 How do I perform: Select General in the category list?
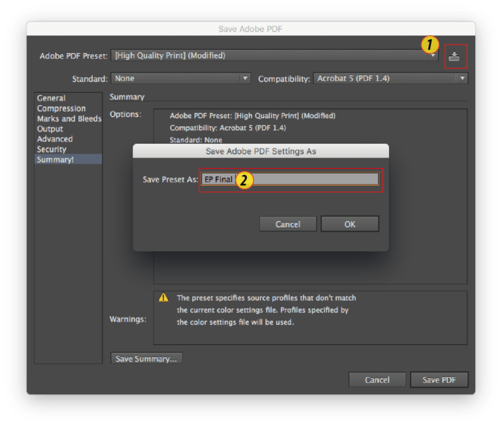click(x=52, y=98)
